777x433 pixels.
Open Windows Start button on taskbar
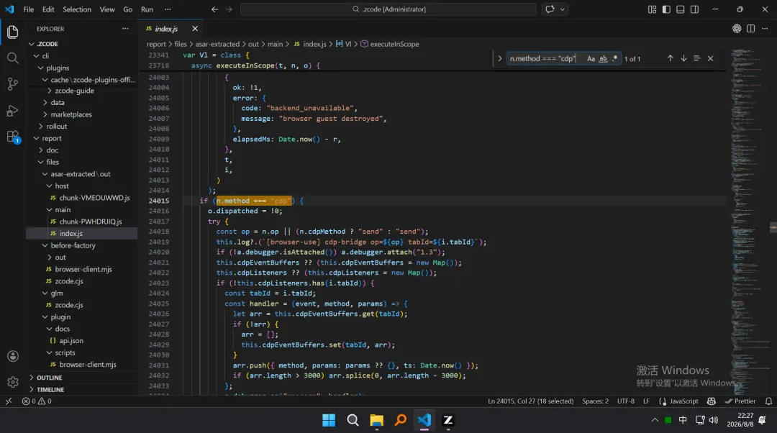coord(329,421)
